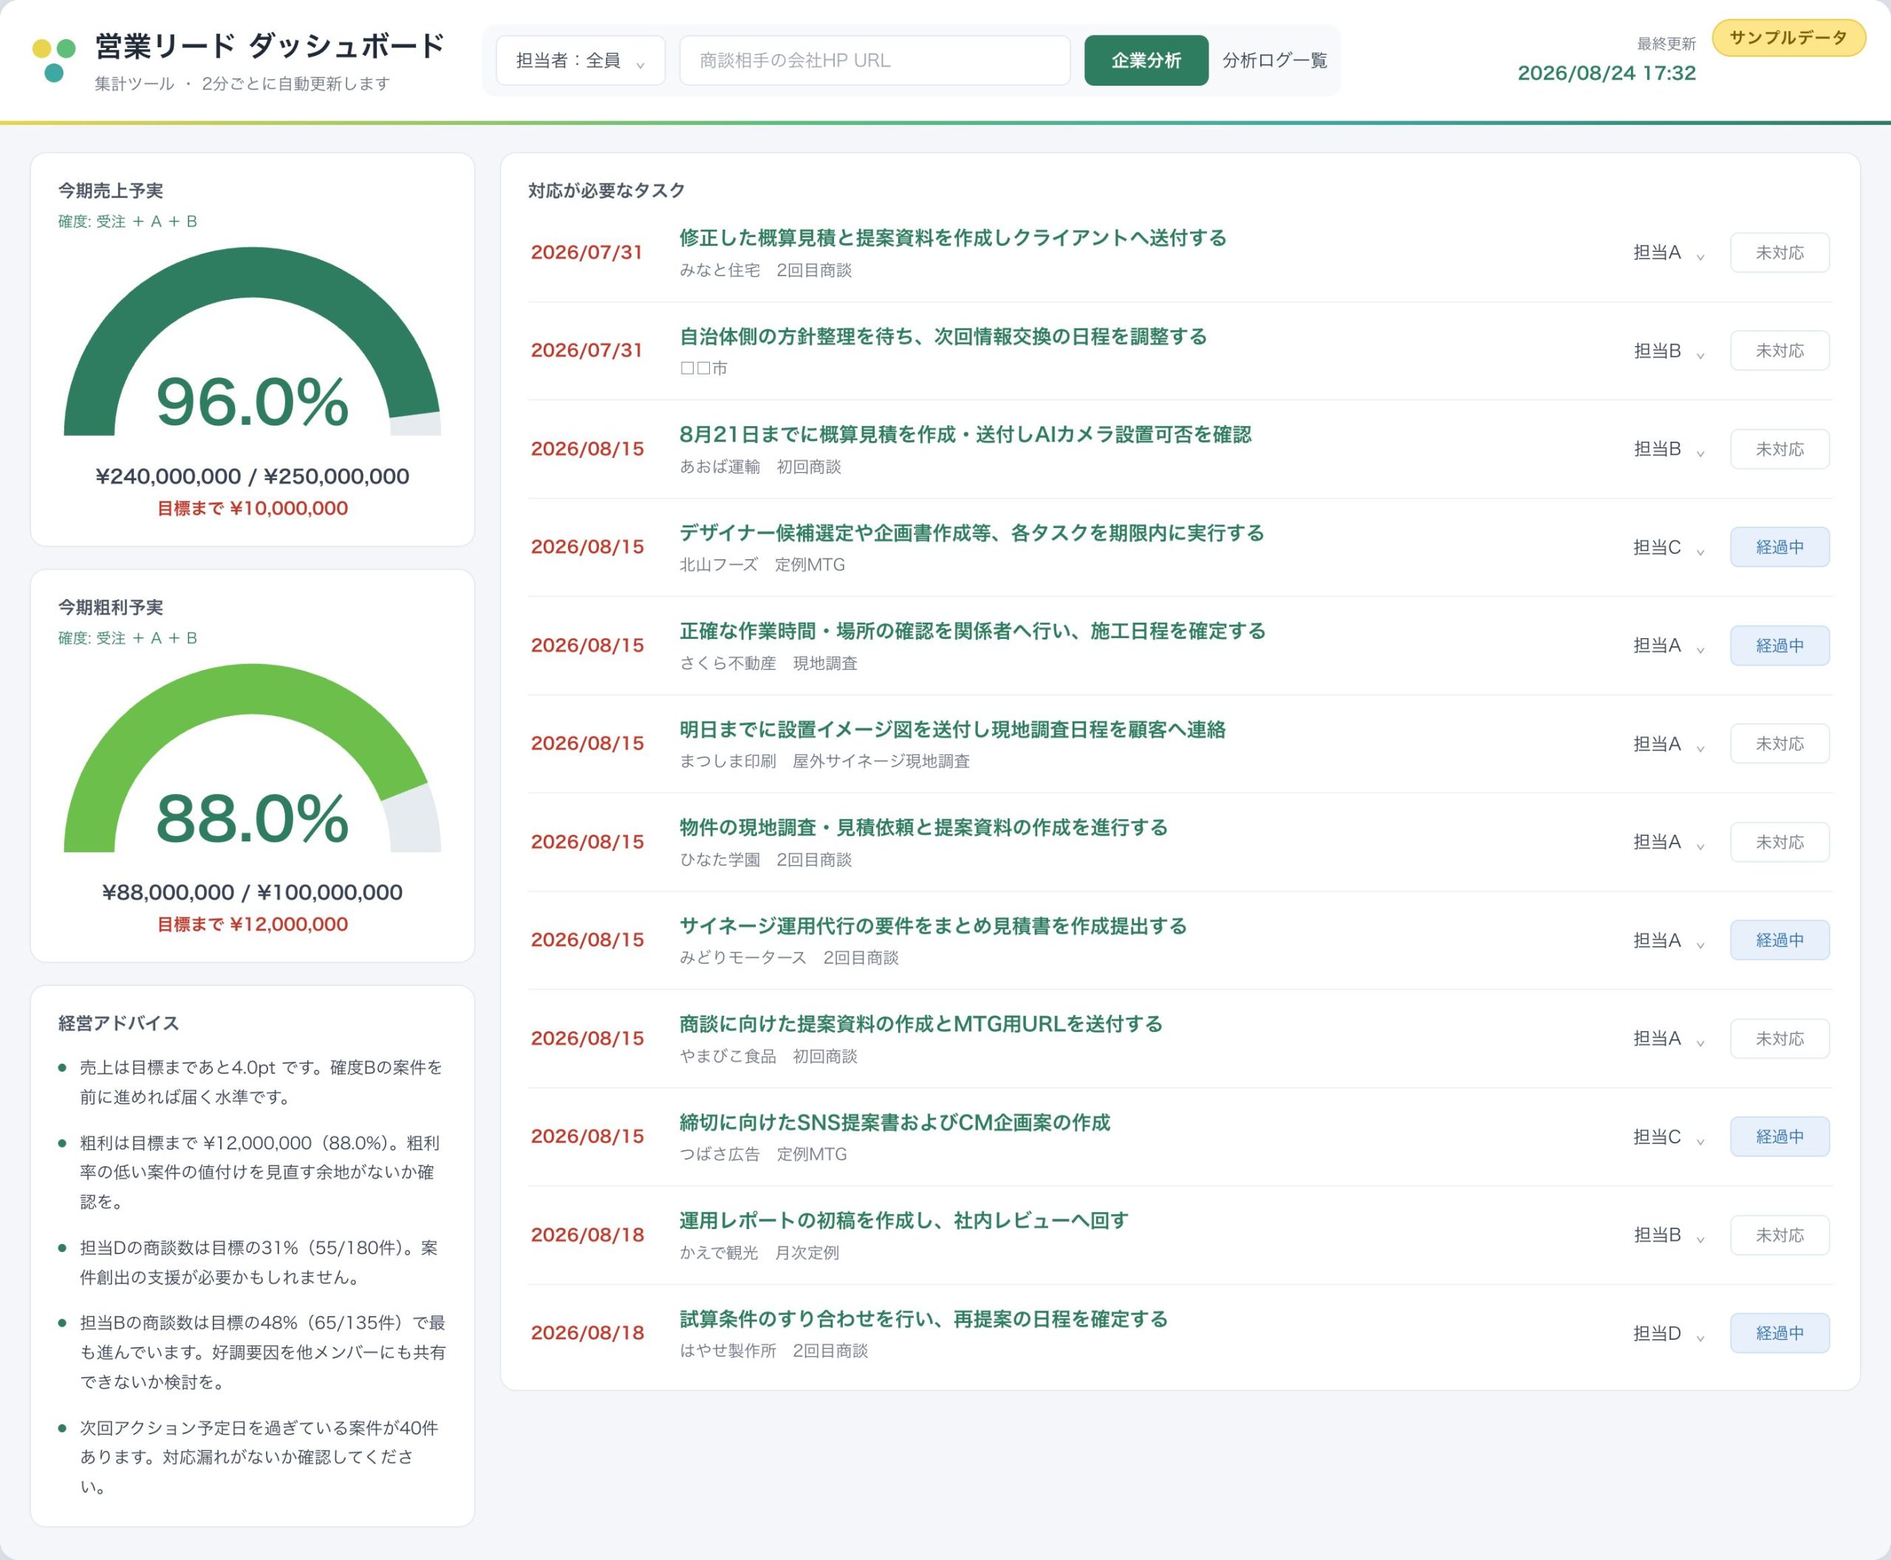Open the 担当D dropdown for はやせ製作所 task
1891x1560 pixels.
point(1669,1333)
